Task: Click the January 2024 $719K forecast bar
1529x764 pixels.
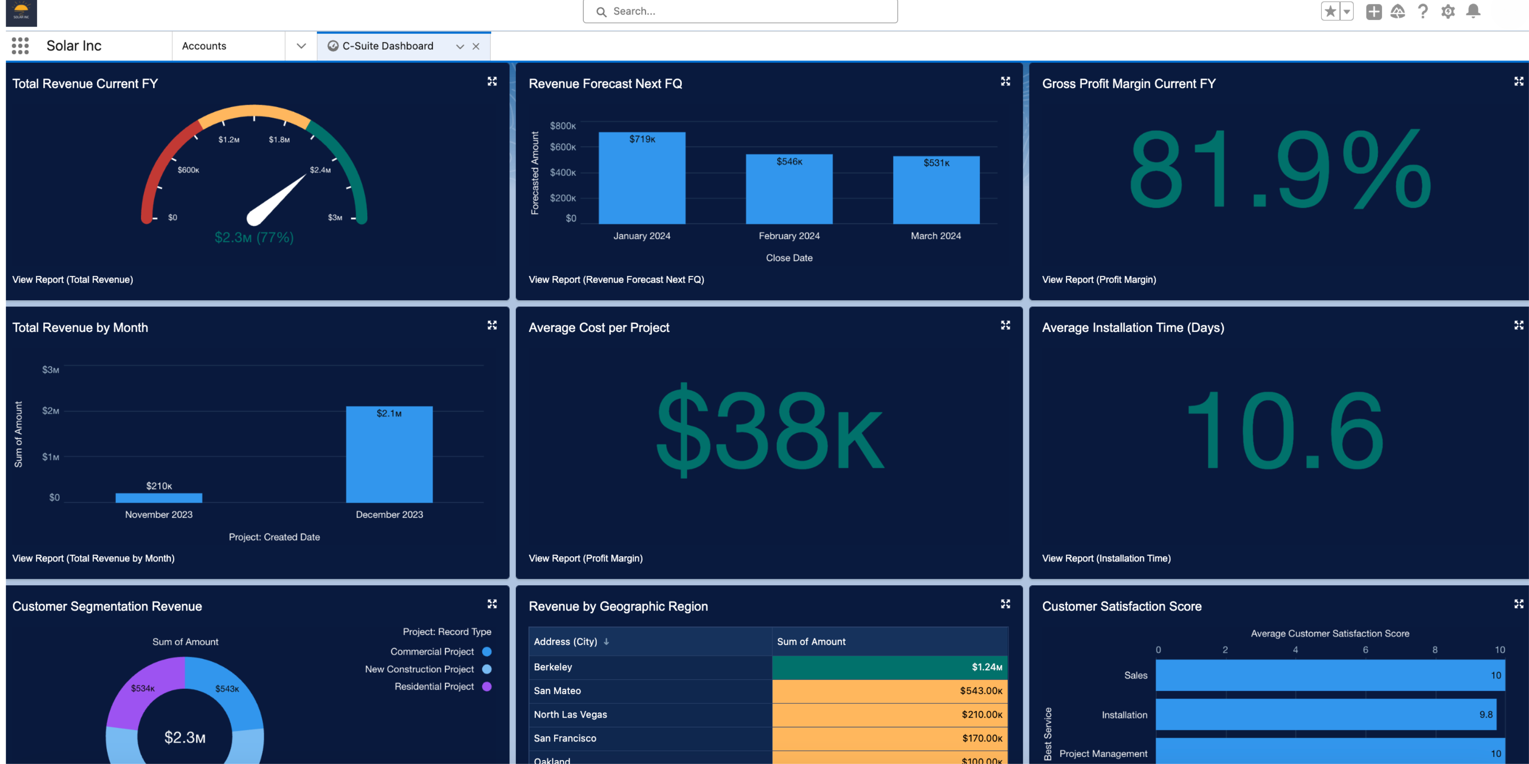Action: [x=642, y=178]
